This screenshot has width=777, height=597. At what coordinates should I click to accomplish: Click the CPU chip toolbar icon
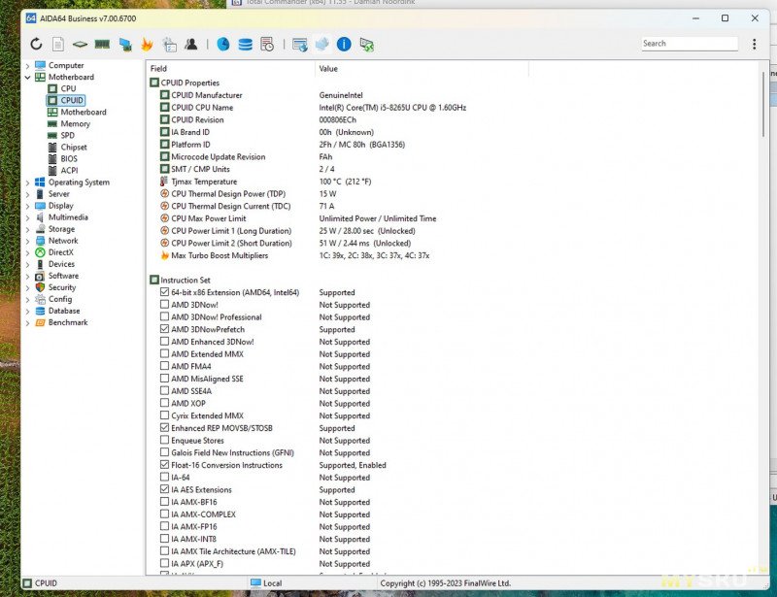[80, 45]
